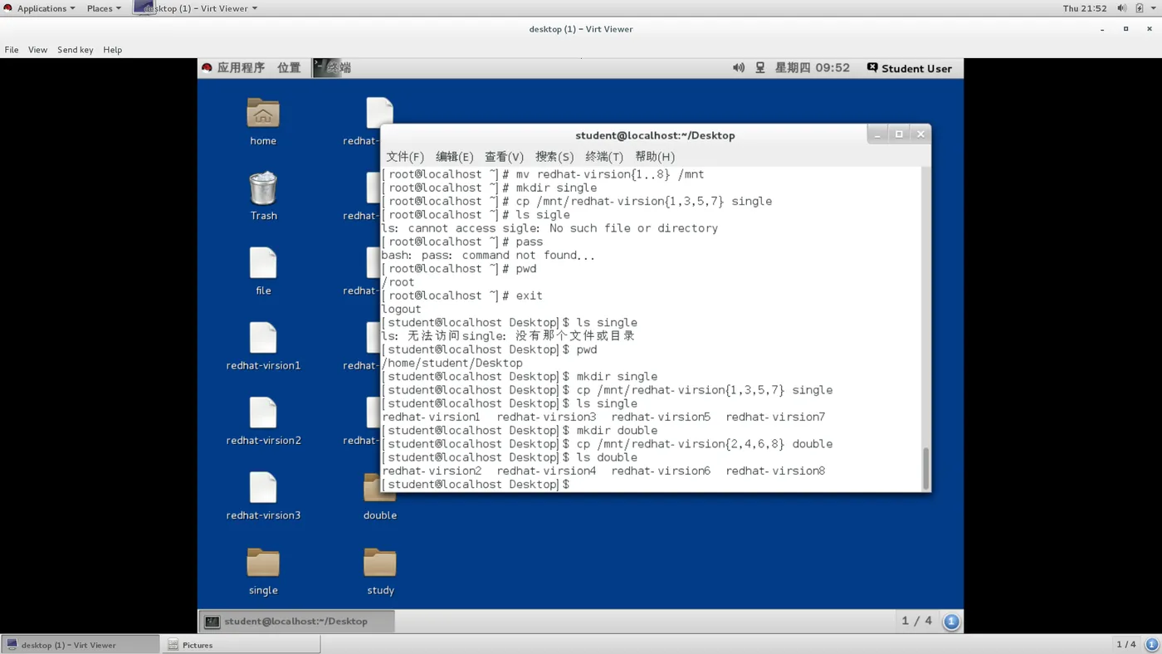Open Virt Viewer View menu
Screen dimensions: 1162x654
click(x=37, y=50)
